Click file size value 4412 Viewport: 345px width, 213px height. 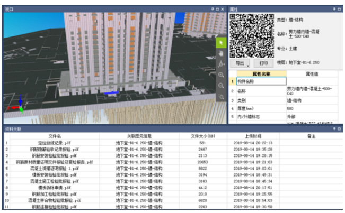pyautogui.click(x=202, y=188)
